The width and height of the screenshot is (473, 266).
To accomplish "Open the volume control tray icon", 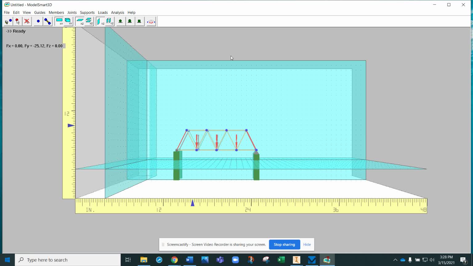I will [432, 260].
